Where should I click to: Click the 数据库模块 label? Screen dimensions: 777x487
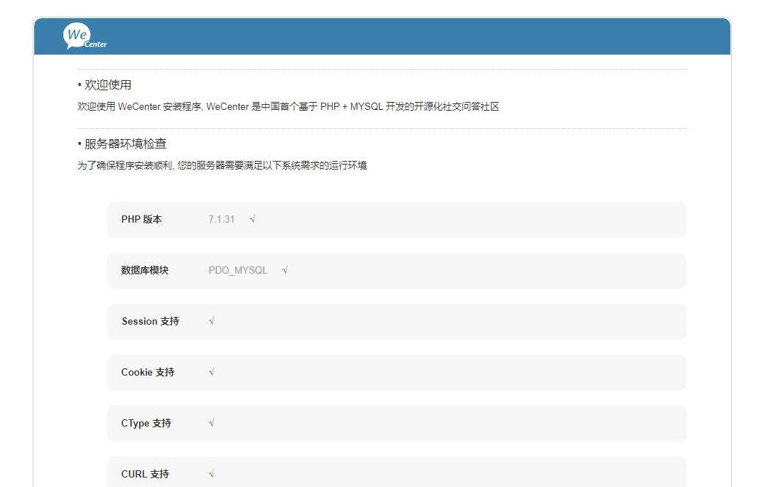[x=145, y=271]
